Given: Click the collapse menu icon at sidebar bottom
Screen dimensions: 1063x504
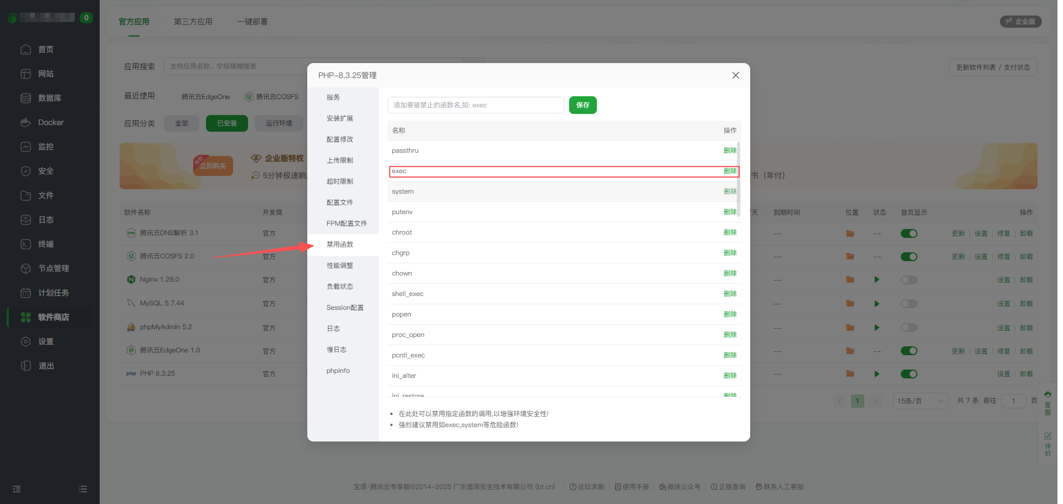Looking at the screenshot, I should 17,489.
